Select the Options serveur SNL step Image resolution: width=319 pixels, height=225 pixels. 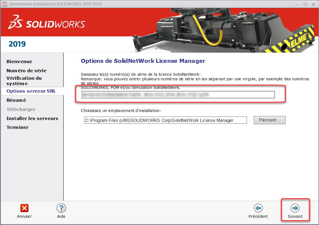coord(31,91)
